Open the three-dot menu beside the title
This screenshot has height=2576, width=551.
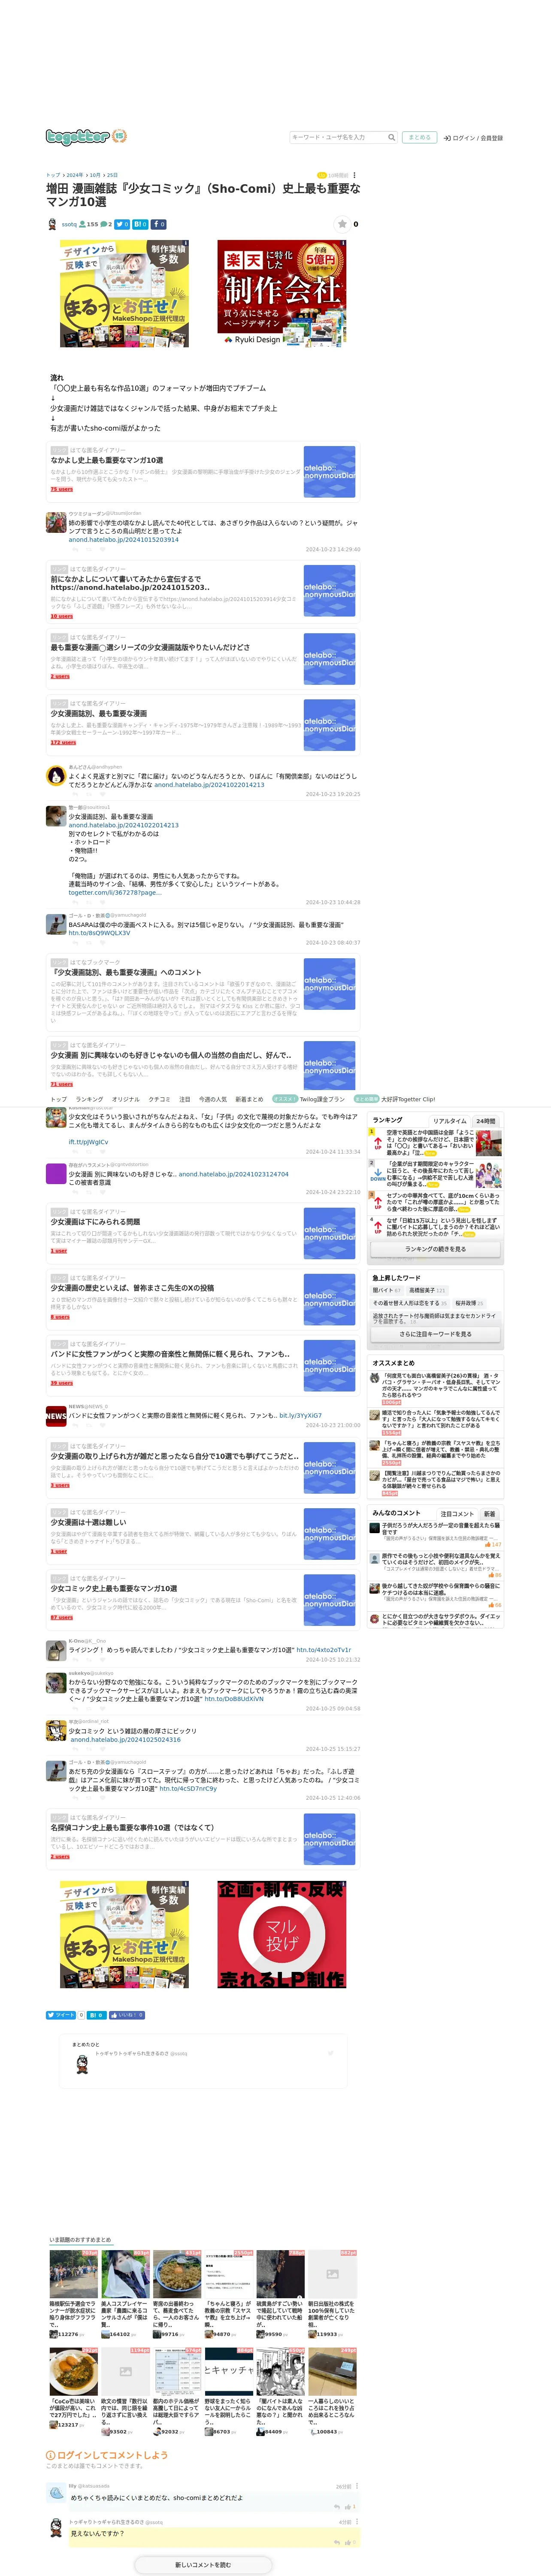tap(355, 175)
